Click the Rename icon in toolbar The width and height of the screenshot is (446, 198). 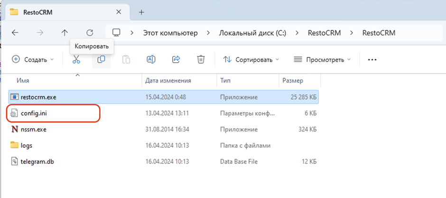(151, 59)
